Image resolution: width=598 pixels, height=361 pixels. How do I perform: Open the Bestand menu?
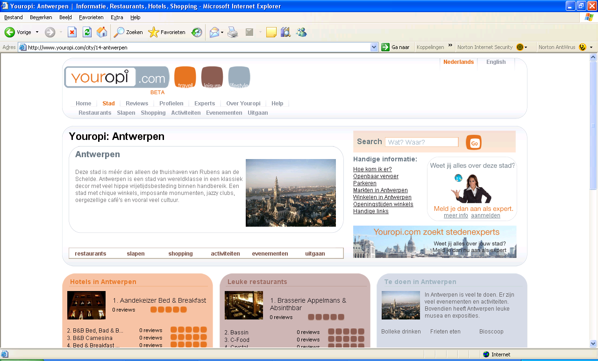[x=13, y=17]
